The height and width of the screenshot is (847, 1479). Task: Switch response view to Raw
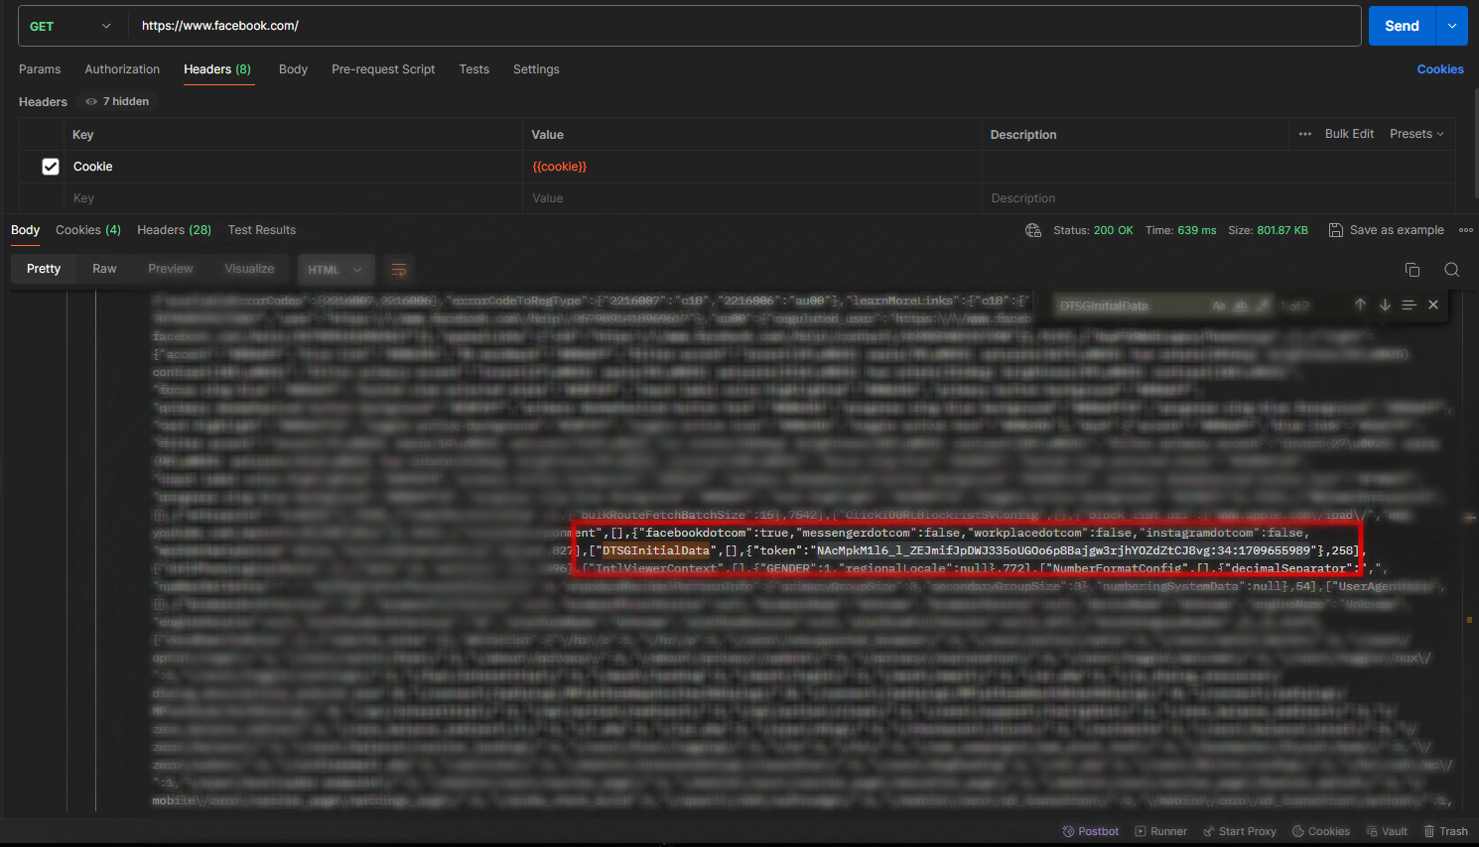(x=104, y=269)
